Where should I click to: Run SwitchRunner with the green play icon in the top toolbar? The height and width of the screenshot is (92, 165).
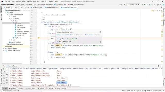click(x=142, y=5)
